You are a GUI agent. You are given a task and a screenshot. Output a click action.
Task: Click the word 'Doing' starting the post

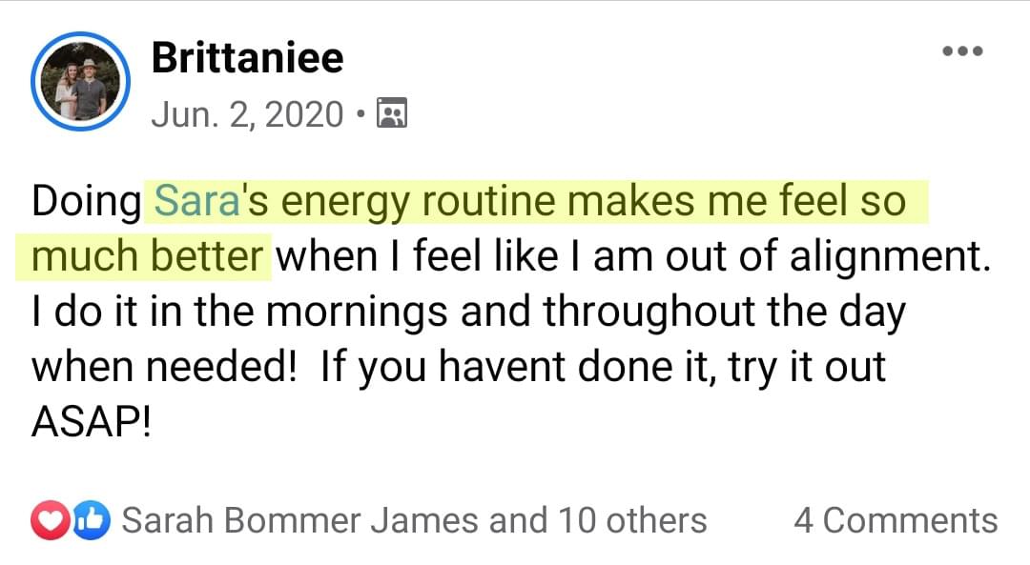(x=86, y=201)
